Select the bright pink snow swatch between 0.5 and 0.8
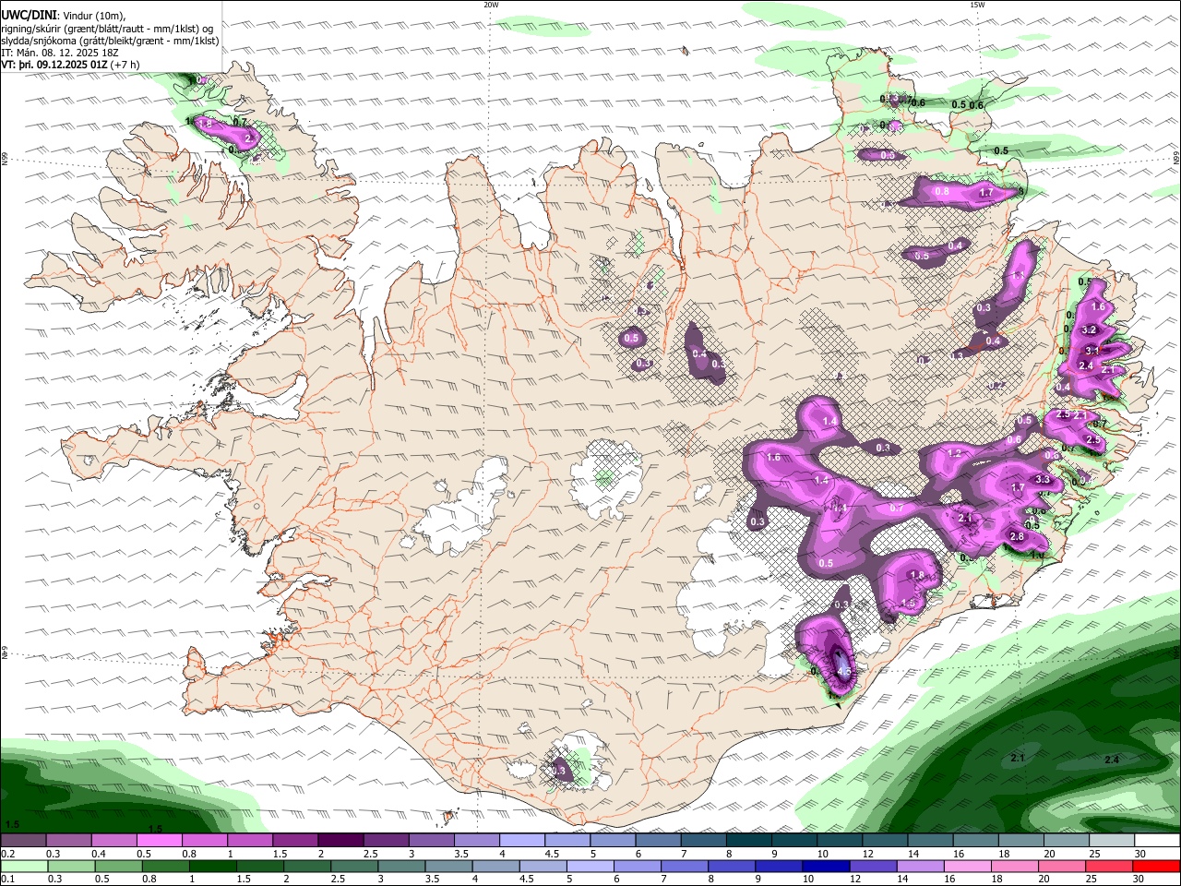Image resolution: width=1181 pixels, height=886 pixels. pos(159,841)
